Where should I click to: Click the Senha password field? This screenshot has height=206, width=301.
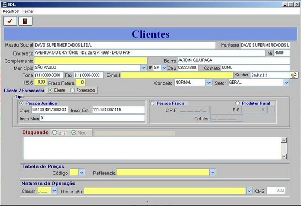[x=270, y=75]
